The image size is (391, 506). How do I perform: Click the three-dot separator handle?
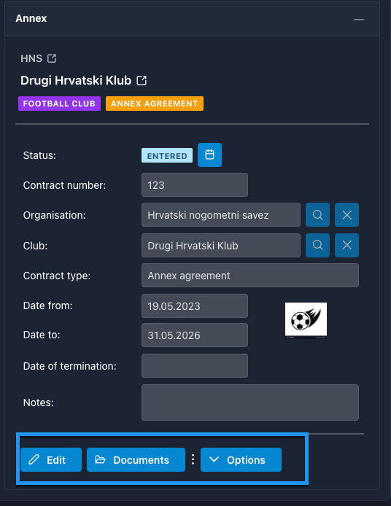193,459
